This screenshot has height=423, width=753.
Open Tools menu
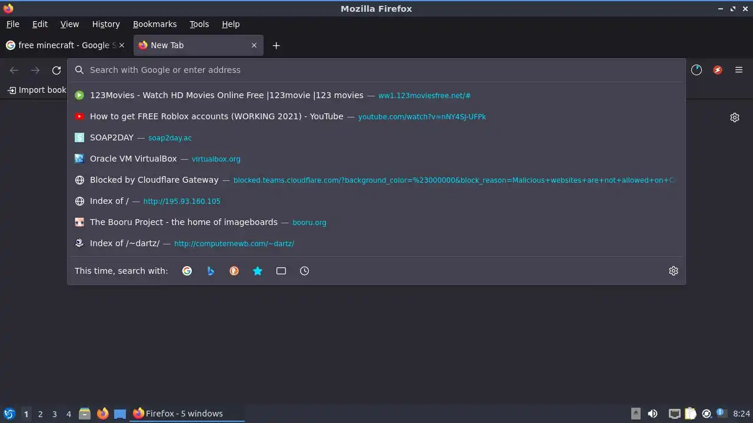(199, 24)
